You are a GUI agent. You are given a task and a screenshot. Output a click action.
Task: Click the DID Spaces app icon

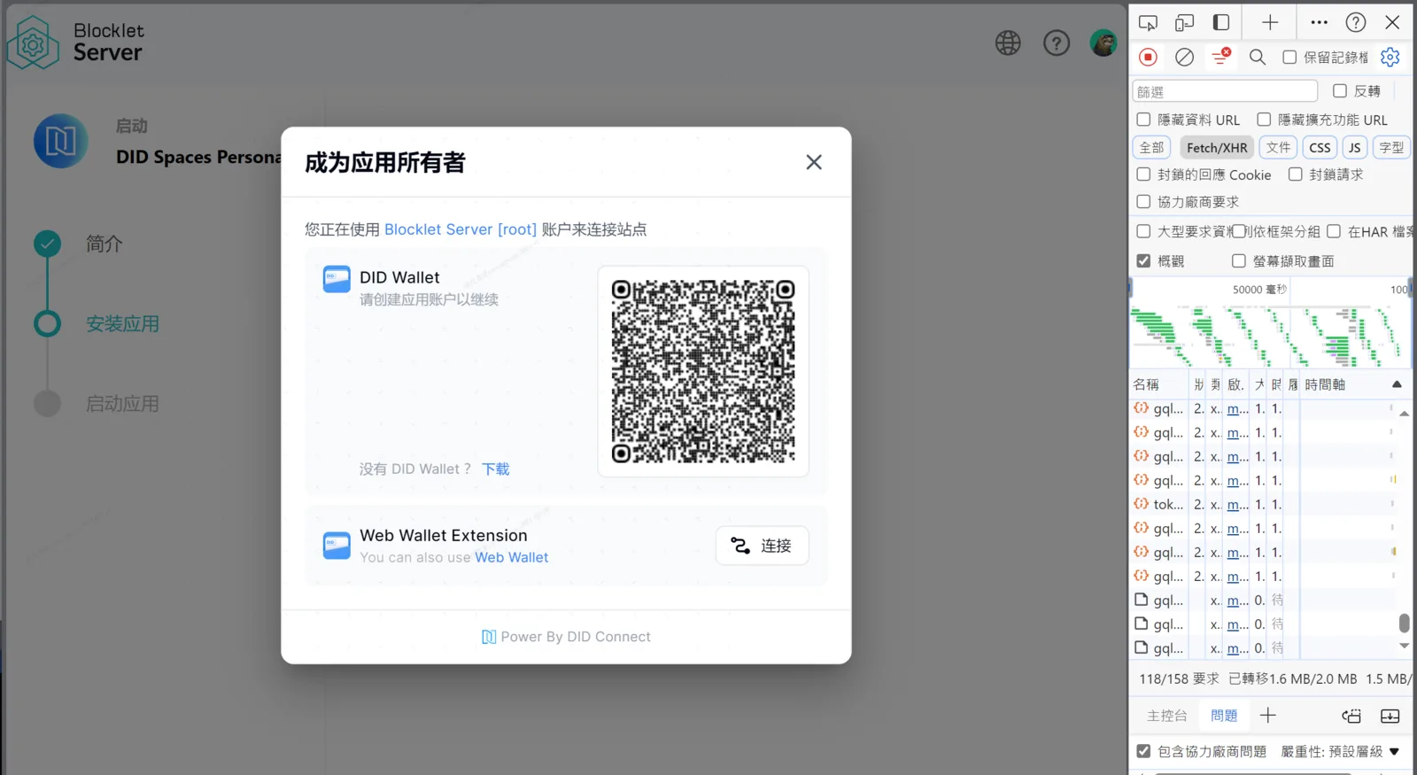(x=61, y=141)
